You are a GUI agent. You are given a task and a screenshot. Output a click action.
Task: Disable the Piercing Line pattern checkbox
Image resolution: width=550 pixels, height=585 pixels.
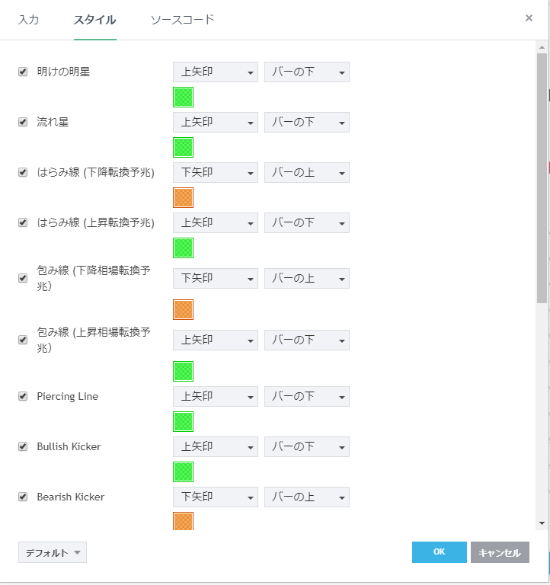point(23,397)
